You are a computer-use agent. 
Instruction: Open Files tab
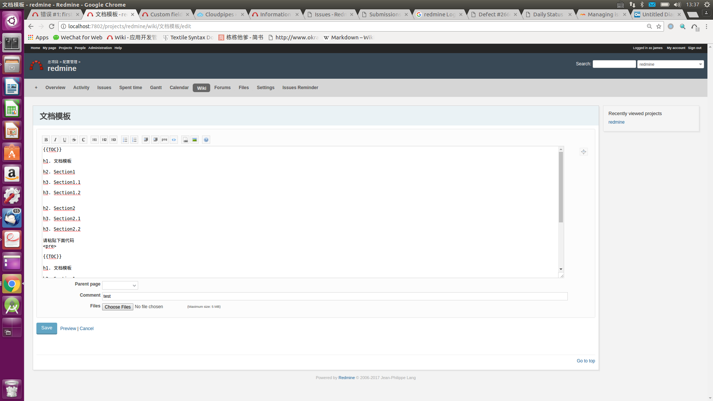pos(244,88)
